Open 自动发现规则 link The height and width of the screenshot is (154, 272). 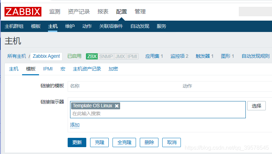click(255, 56)
